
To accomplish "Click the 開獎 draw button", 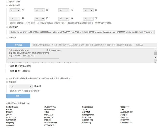I will point(18,96).
